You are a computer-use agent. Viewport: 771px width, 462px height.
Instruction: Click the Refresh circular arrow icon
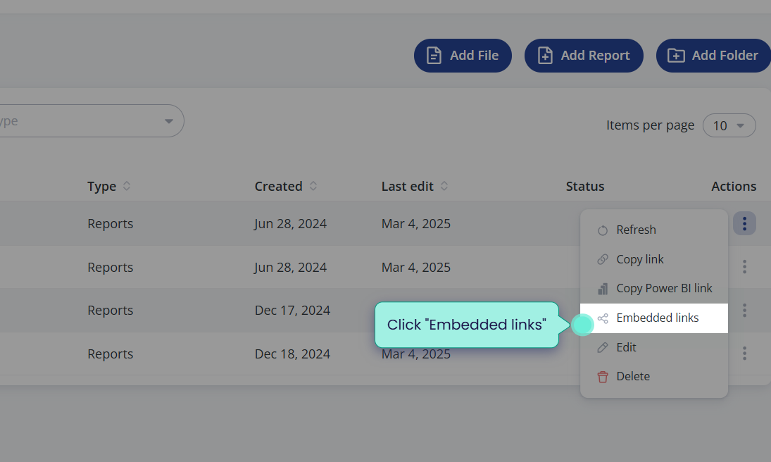click(x=602, y=230)
